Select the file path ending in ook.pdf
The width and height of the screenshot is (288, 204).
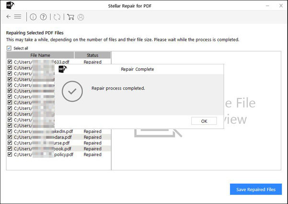pyautogui.click(x=43, y=149)
